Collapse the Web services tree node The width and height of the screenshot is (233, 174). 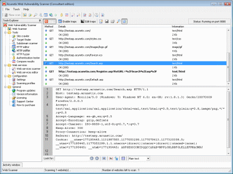coord(6,65)
